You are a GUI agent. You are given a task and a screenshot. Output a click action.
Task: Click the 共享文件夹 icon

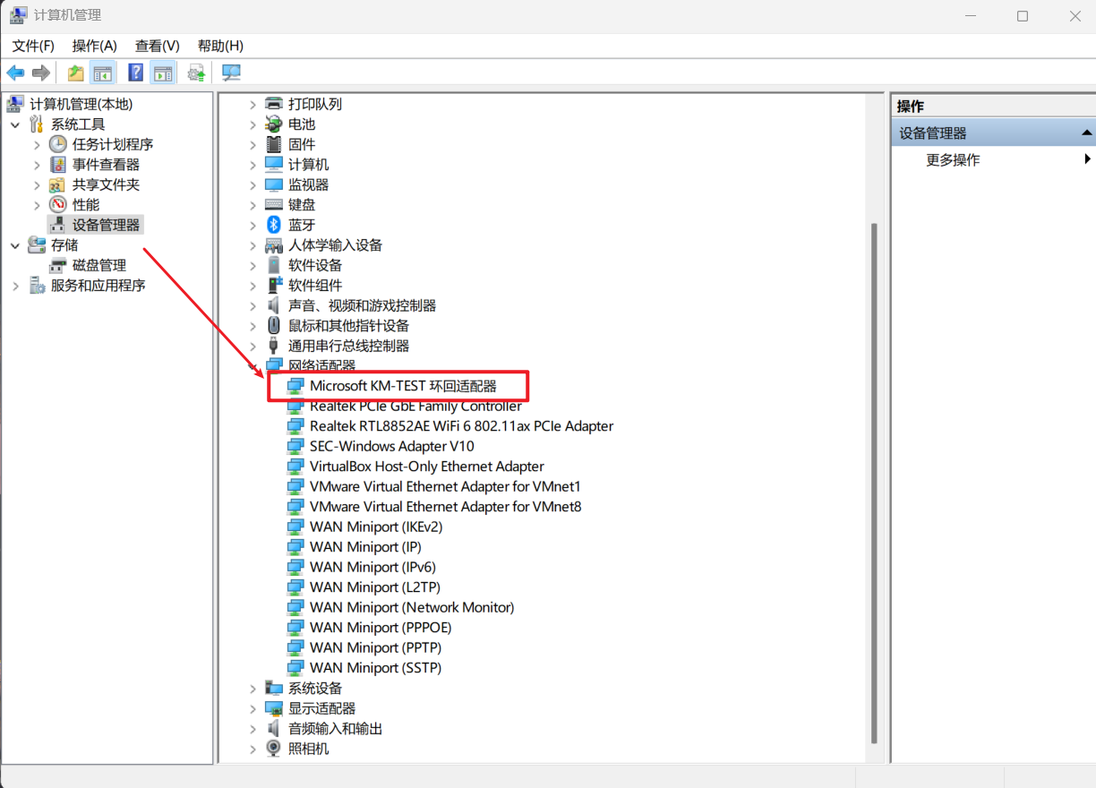57,184
